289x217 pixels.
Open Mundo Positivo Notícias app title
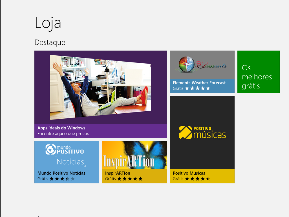(x=61, y=173)
